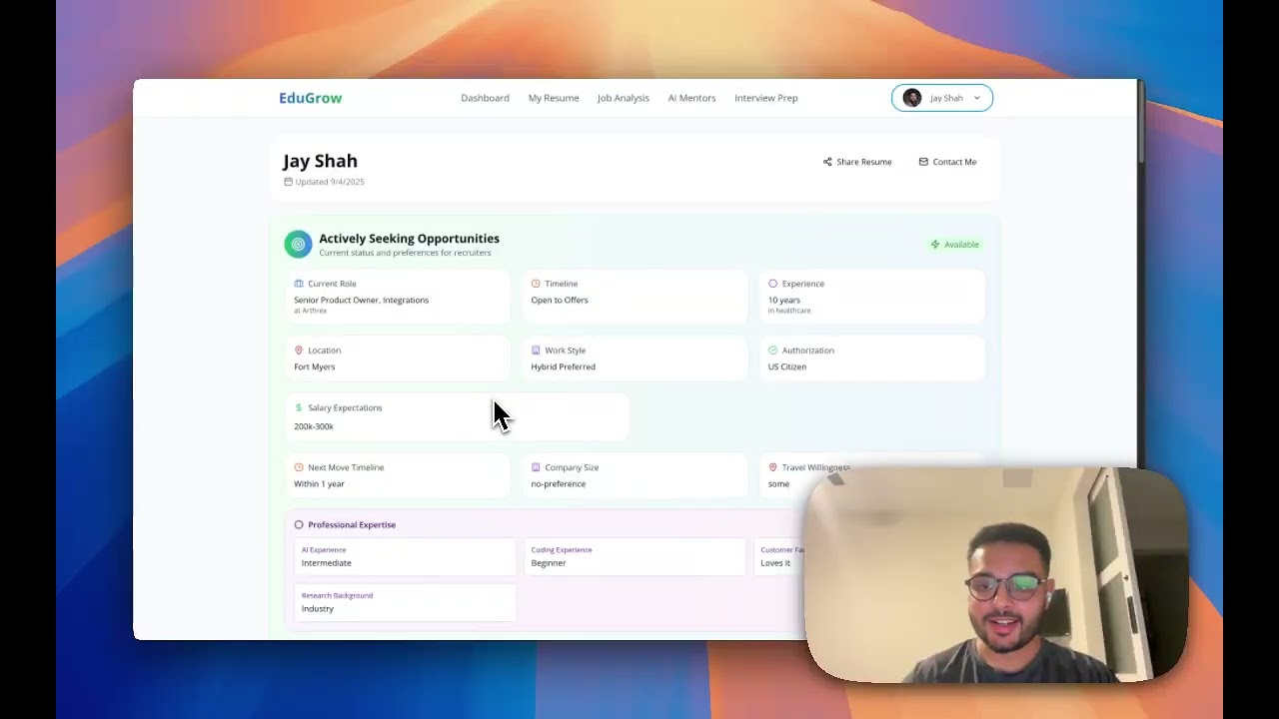Screen dimensions: 1279x719
Task: Click the 'in healthcare' text
Action: (789, 311)
